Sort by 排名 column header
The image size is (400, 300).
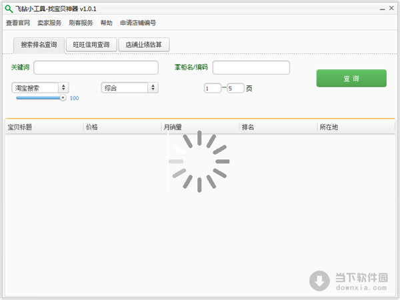point(278,127)
